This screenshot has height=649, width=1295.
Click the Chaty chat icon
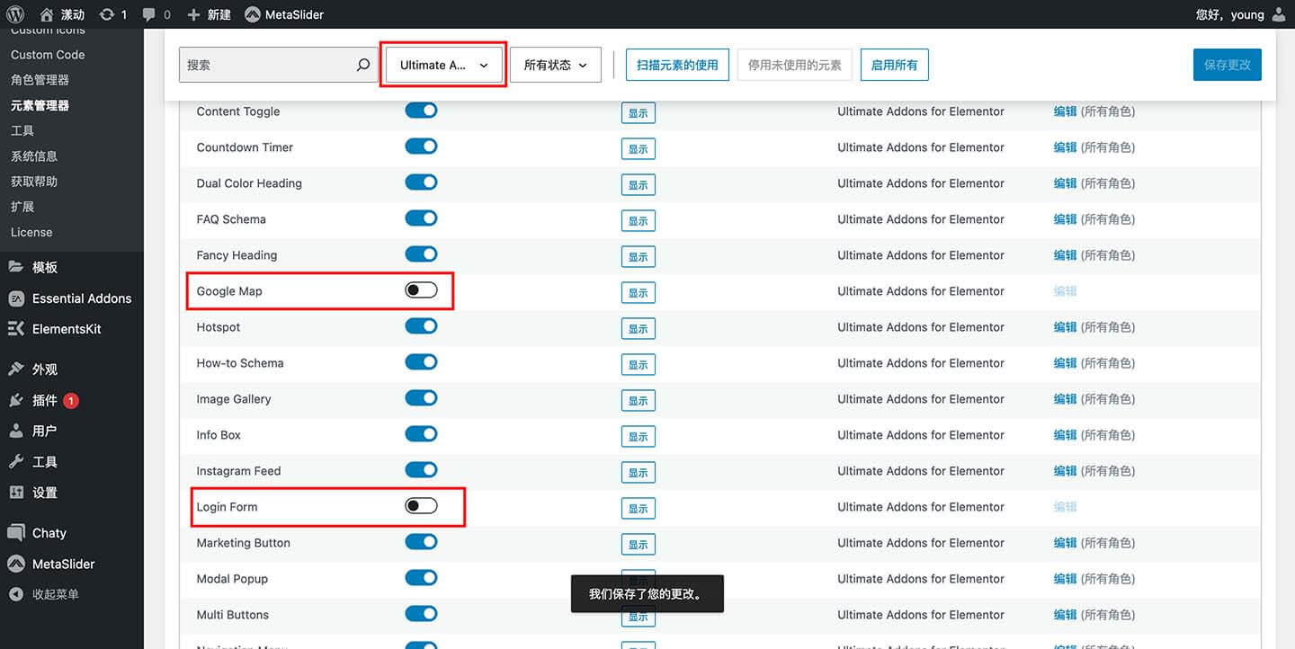click(x=16, y=533)
